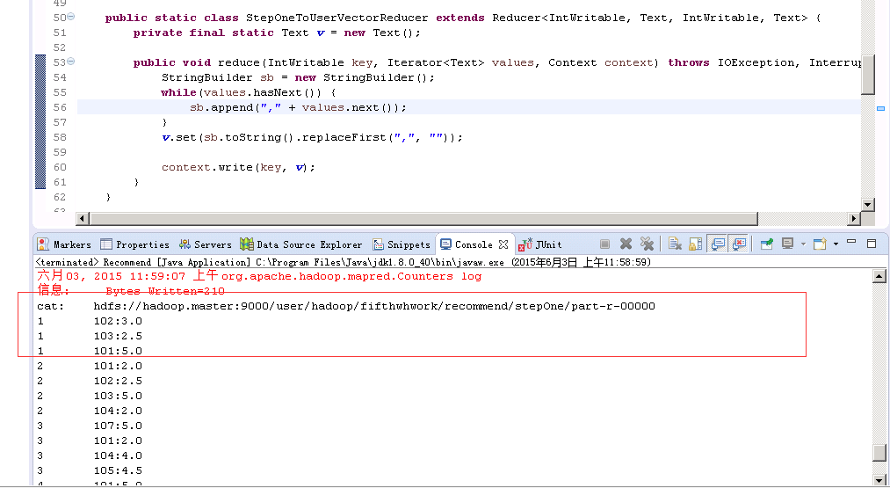Click the editor horizontal scrollbar left arrow
Image resolution: width=890 pixels, height=488 pixels.
83,219
